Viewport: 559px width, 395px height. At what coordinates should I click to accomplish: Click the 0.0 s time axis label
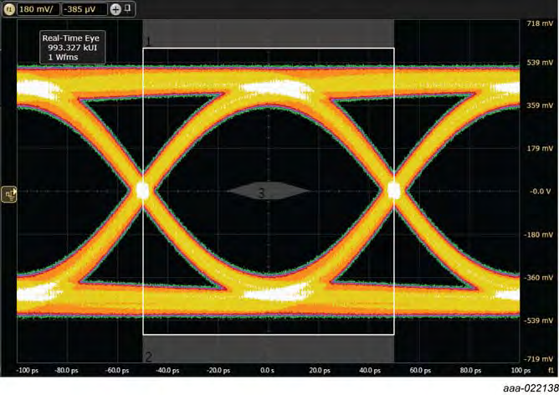(x=267, y=369)
